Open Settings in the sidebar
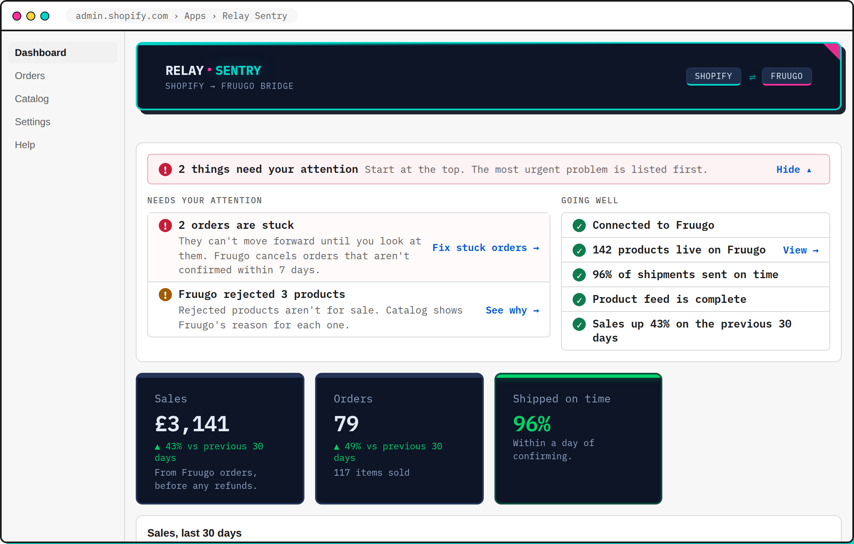 pyautogui.click(x=63, y=122)
